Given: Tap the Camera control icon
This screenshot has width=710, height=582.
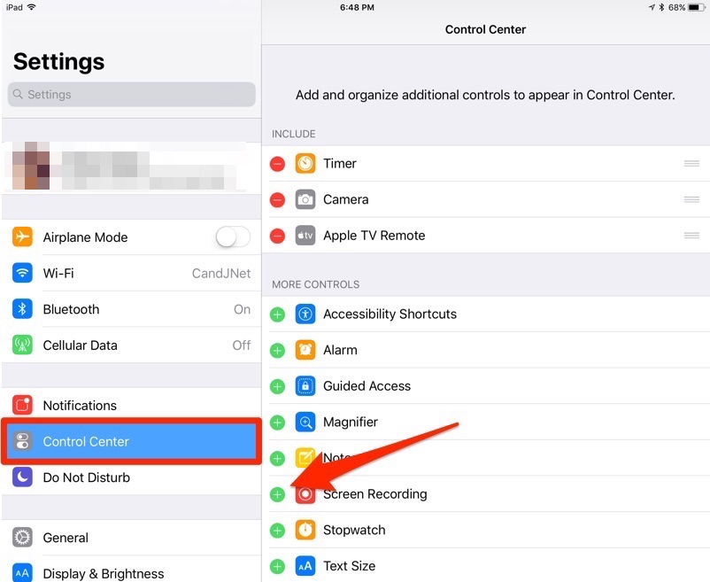Looking at the screenshot, I should click(x=305, y=200).
